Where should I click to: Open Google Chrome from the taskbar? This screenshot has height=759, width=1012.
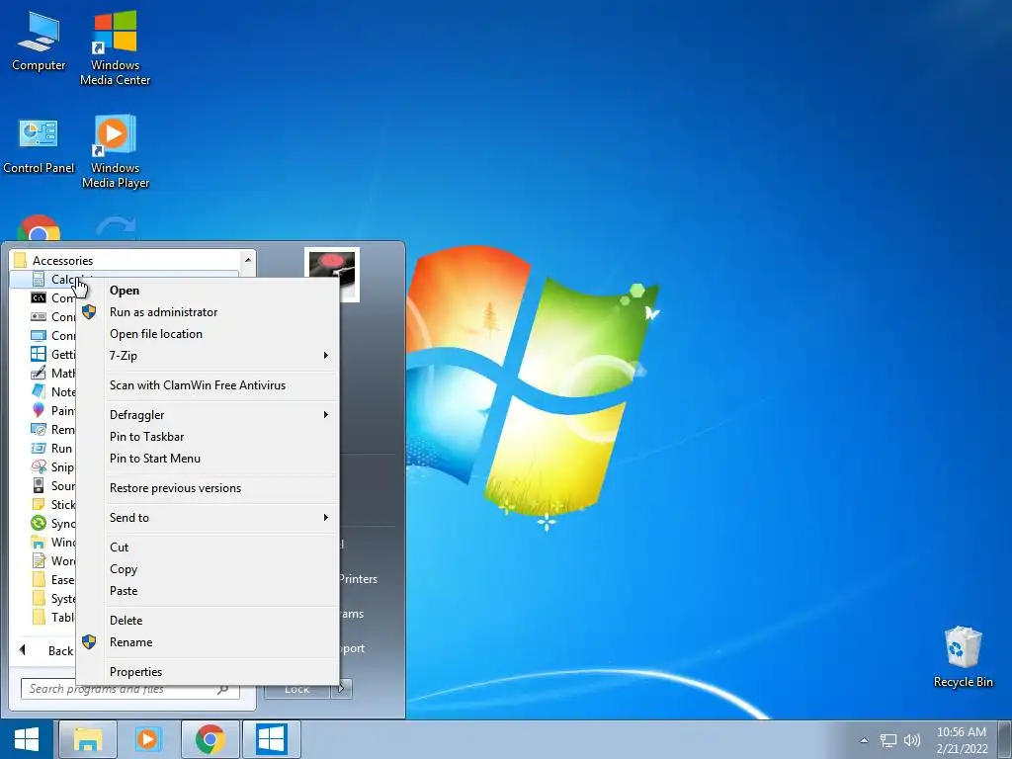(x=210, y=739)
